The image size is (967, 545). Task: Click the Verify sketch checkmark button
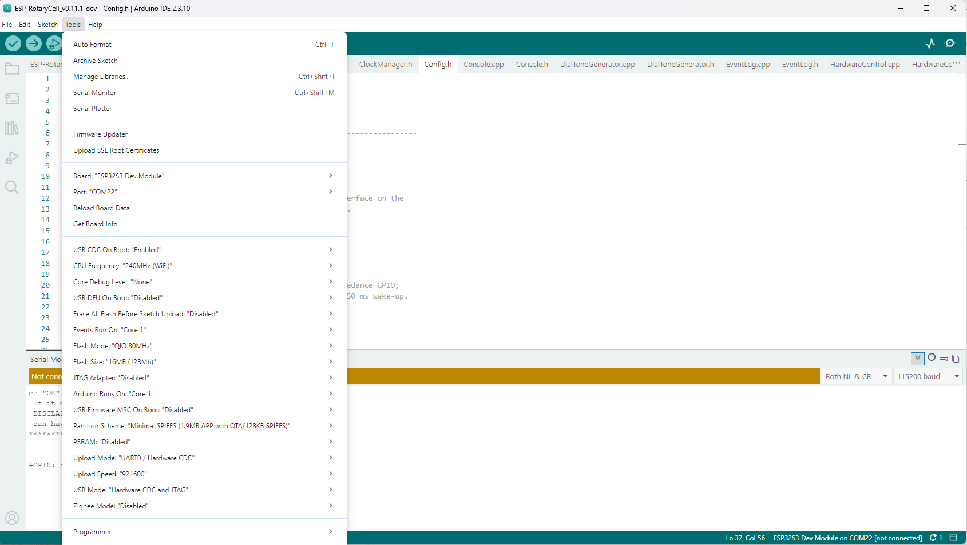(13, 43)
